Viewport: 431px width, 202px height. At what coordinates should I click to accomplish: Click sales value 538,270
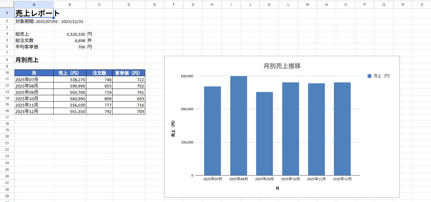click(70, 80)
